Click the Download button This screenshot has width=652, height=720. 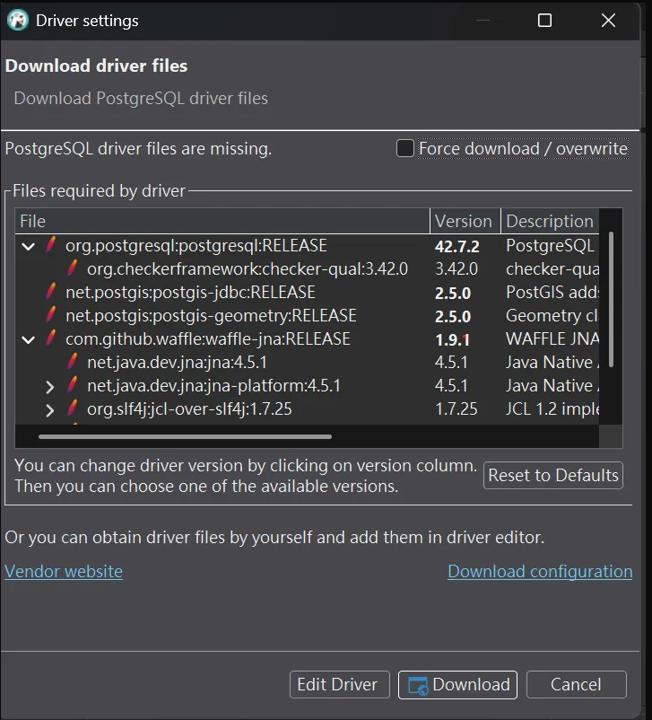[x=457, y=685]
